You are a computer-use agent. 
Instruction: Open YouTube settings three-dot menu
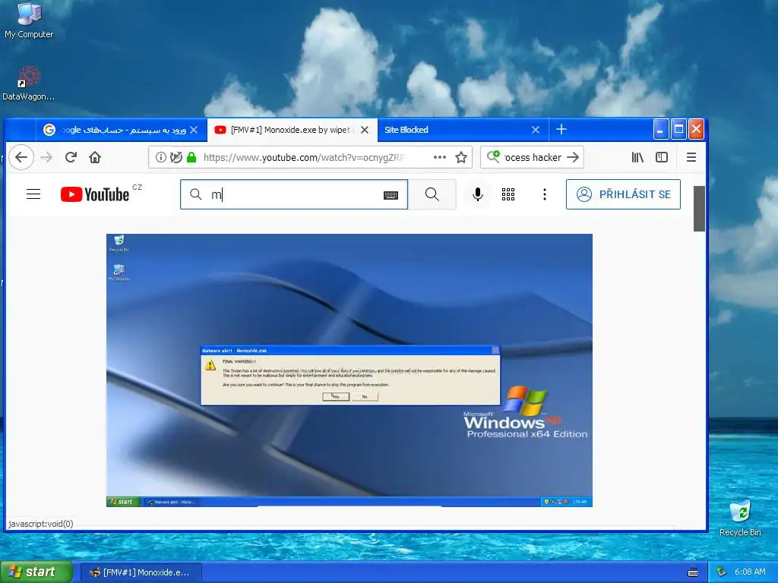pos(544,194)
